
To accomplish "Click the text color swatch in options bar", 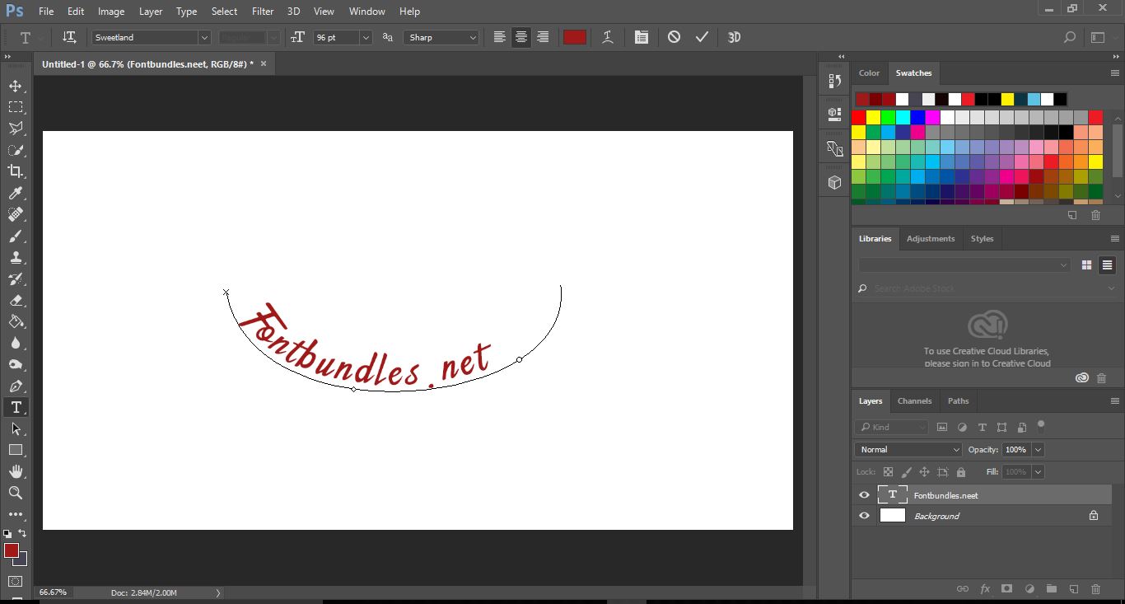I will click(574, 37).
